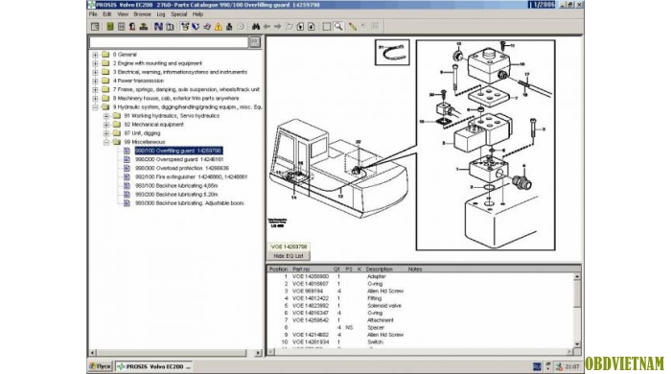Expand the 91 Working hydraulics folder
Viewport: 671px width, 374px height.
106,116
